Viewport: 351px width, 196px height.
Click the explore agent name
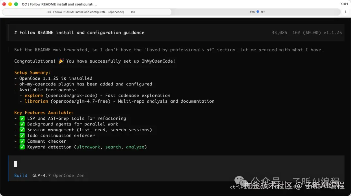point(33,96)
